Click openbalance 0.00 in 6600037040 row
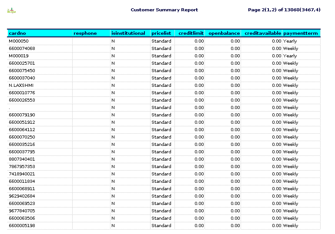 point(235,78)
